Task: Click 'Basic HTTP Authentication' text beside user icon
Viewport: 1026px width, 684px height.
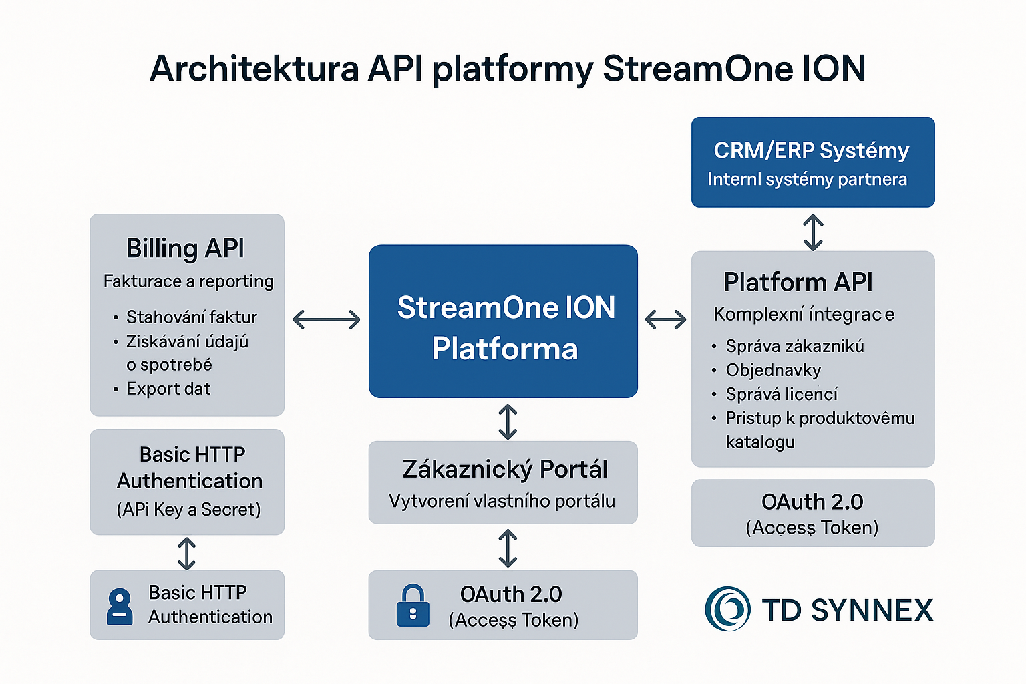Action: [210, 605]
